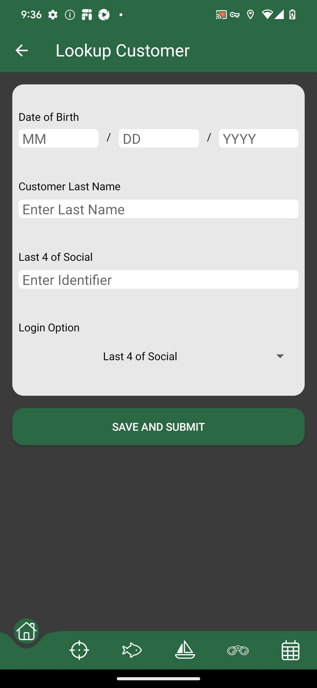Select the YYYY year field
Screen dimensions: 317x688
point(259,138)
